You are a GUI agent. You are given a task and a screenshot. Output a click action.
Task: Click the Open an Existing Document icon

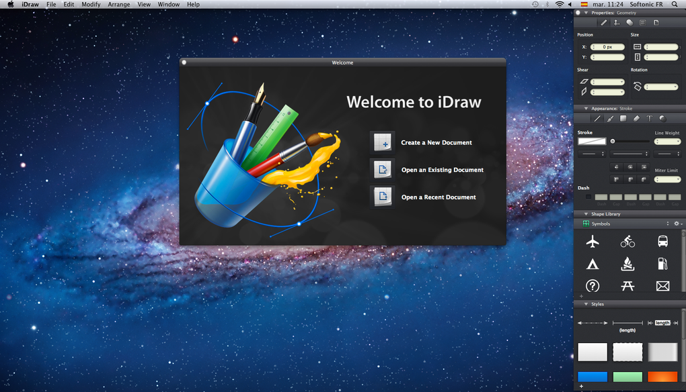click(383, 170)
